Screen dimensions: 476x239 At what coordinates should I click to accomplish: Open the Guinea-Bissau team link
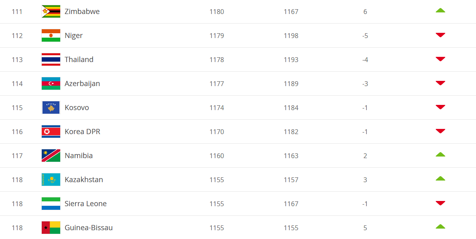coord(89,228)
